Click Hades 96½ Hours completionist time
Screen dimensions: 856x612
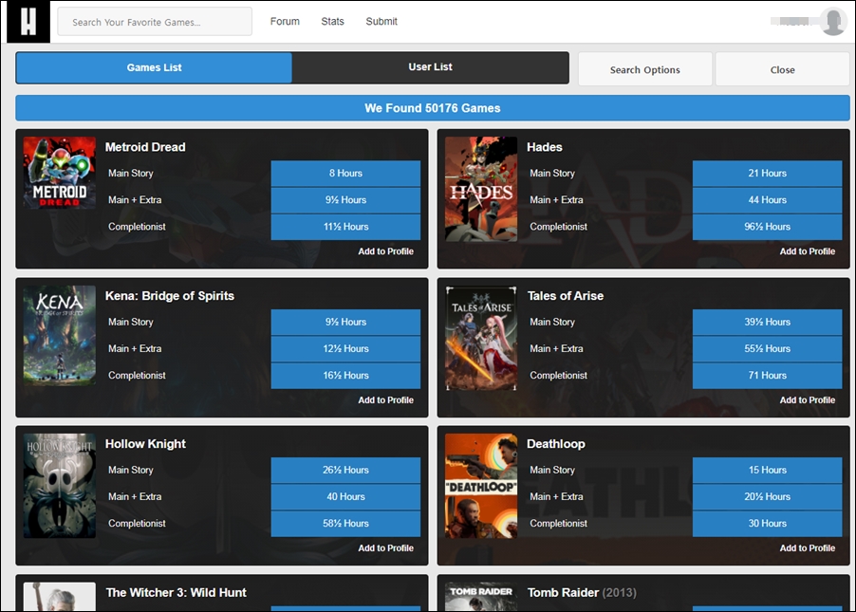click(x=767, y=227)
